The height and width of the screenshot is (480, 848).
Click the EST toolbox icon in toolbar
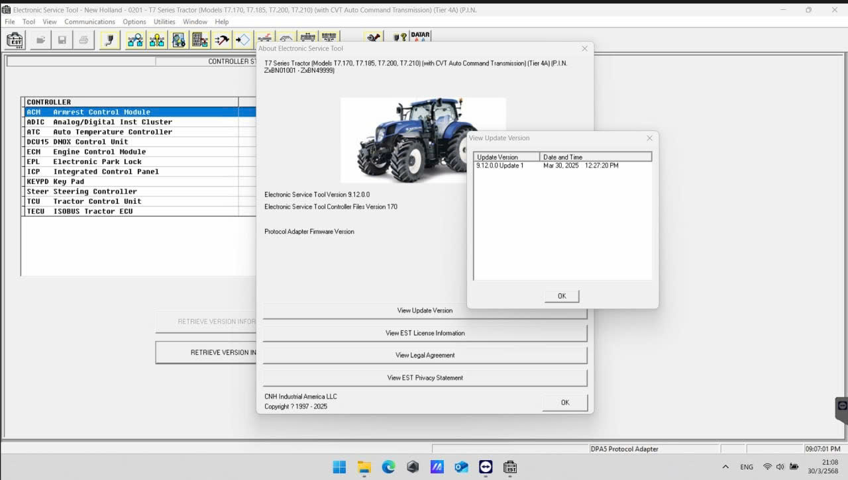point(15,40)
